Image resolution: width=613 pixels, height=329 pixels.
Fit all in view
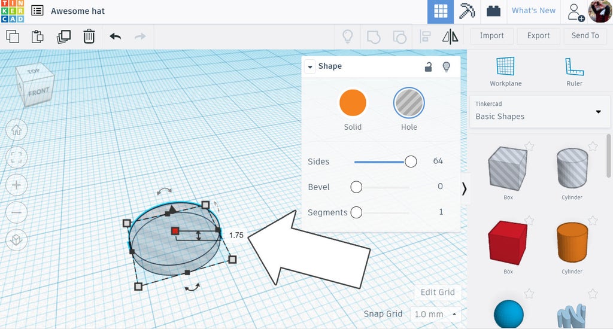click(x=16, y=157)
